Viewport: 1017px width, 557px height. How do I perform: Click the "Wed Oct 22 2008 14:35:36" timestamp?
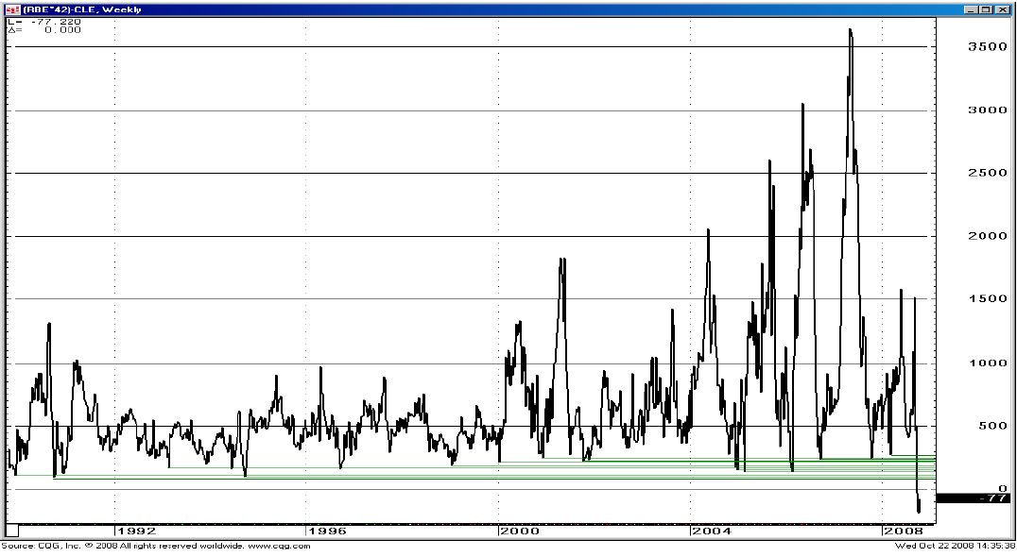pos(955,546)
